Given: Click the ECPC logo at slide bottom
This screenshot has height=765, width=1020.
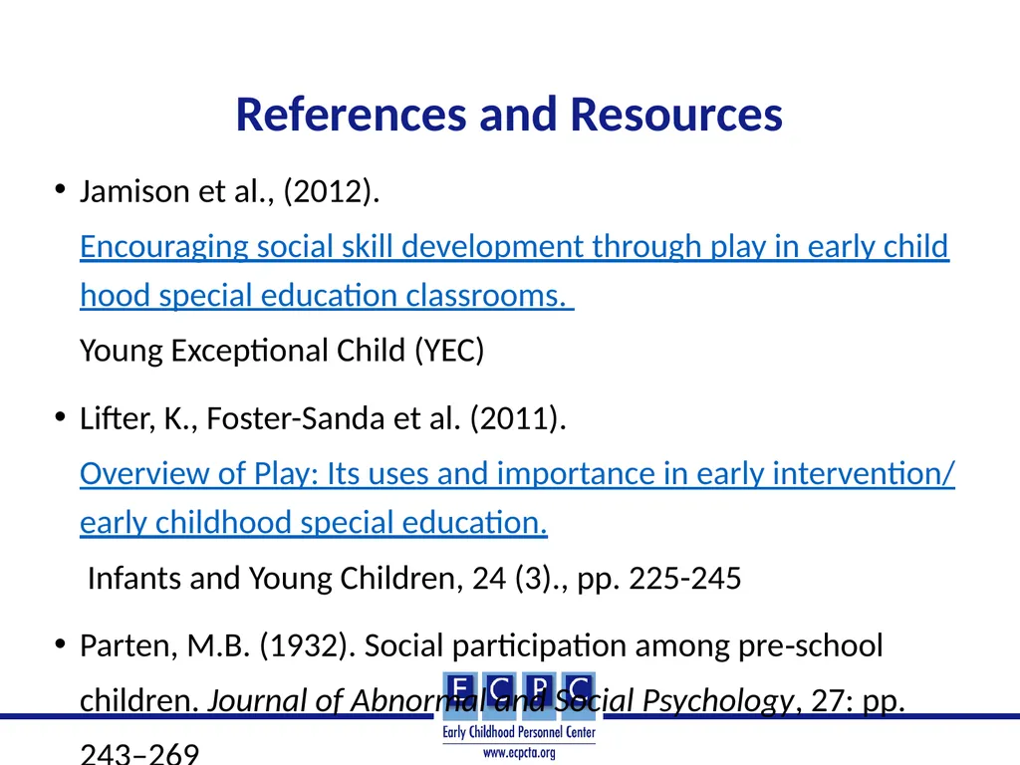Looking at the screenshot, I should pos(518,715).
